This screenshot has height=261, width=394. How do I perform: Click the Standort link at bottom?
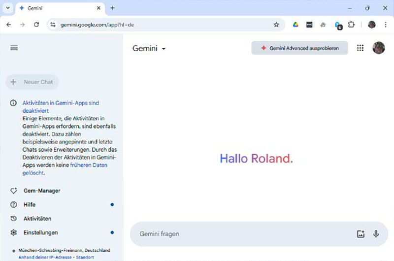pos(85,257)
